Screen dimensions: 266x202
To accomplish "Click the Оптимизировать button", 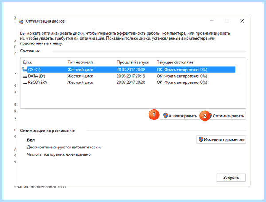I will click(226, 116).
